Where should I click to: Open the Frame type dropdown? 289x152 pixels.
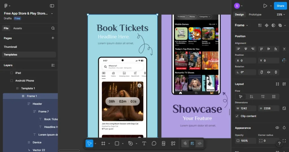point(242,25)
